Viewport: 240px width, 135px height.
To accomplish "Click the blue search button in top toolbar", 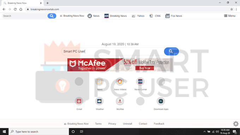I will (x=52, y=16).
